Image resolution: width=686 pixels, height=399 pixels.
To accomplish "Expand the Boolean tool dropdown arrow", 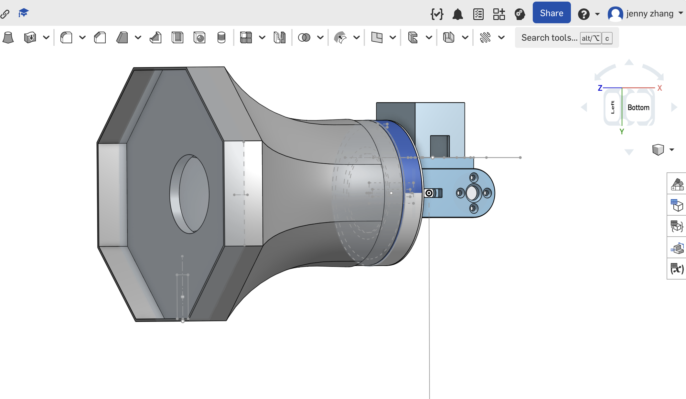I will point(320,37).
